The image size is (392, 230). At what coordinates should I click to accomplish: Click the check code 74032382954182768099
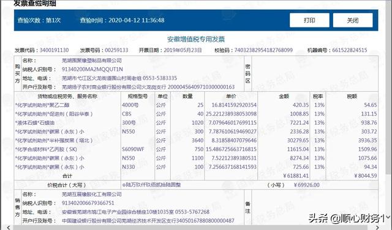point(263,50)
